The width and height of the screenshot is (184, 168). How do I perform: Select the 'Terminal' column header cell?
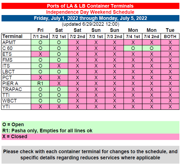pos(16,36)
